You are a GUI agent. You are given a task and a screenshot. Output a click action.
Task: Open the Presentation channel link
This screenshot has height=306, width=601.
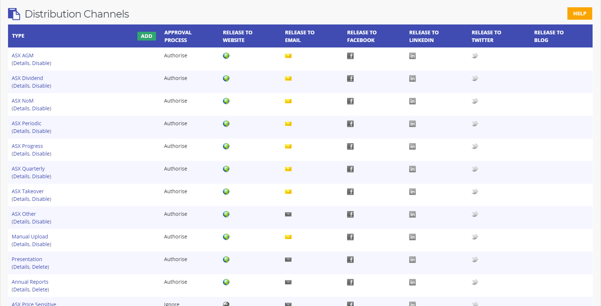pyautogui.click(x=27, y=259)
